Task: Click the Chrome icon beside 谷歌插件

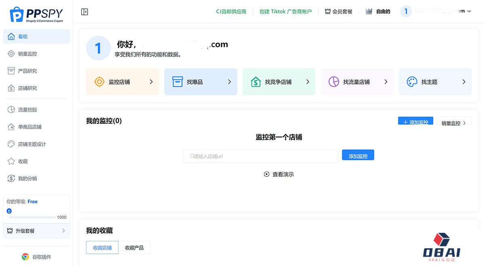Action: tap(25, 257)
